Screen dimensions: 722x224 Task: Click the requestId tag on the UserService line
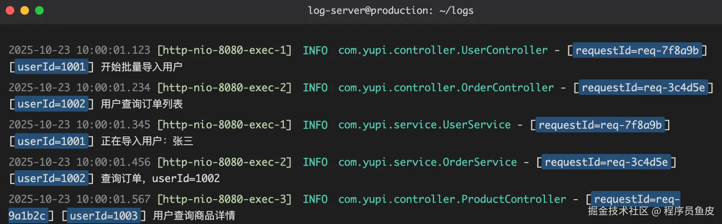(600, 125)
